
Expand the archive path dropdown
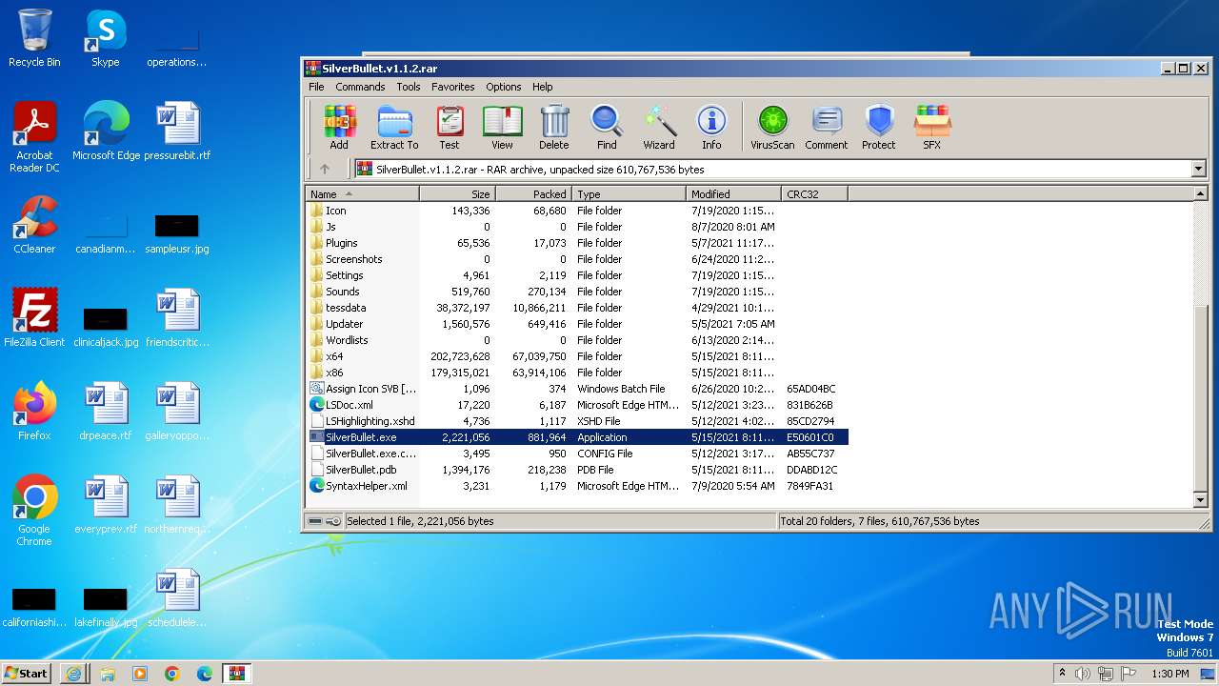pyautogui.click(x=1198, y=170)
